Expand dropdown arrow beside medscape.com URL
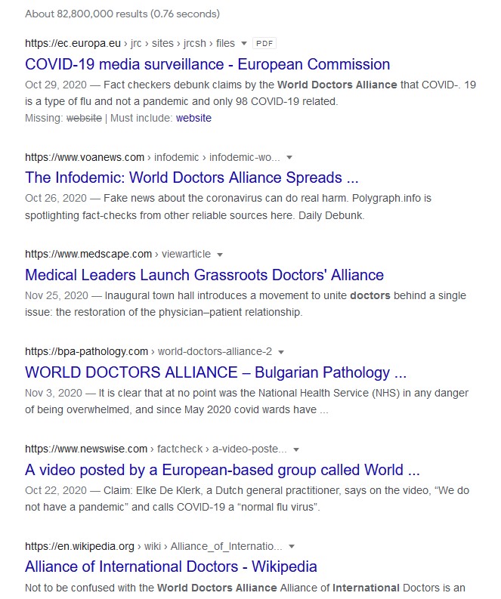Viewport: 501px width, 599px height. pyautogui.click(x=220, y=255)
